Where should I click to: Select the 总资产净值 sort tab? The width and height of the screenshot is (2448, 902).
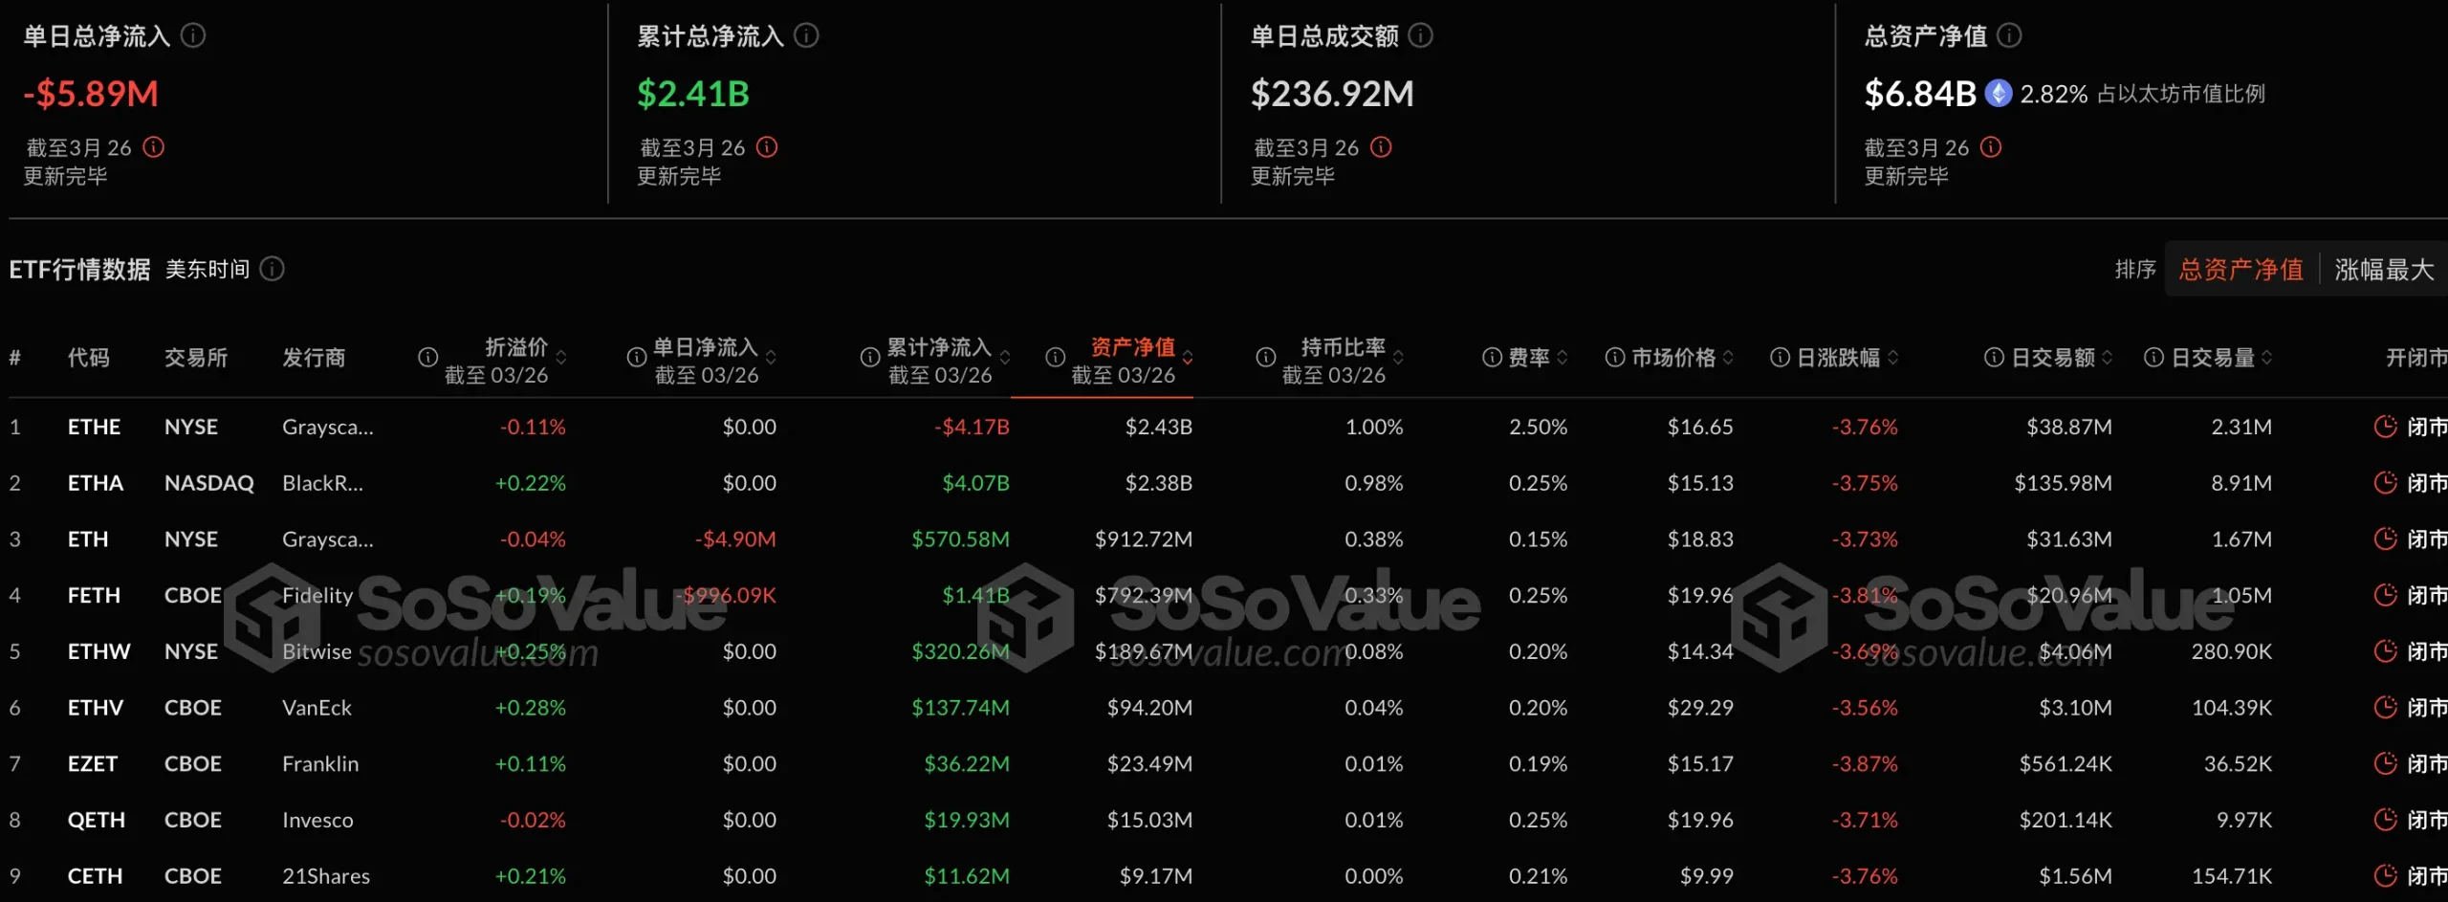(x=2240, y=269)
